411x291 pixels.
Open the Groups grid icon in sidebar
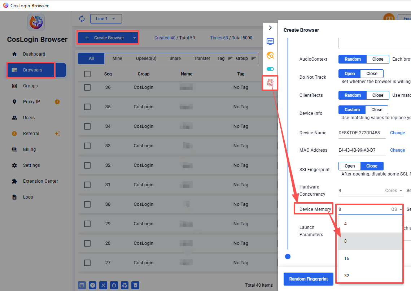point(14,86)
